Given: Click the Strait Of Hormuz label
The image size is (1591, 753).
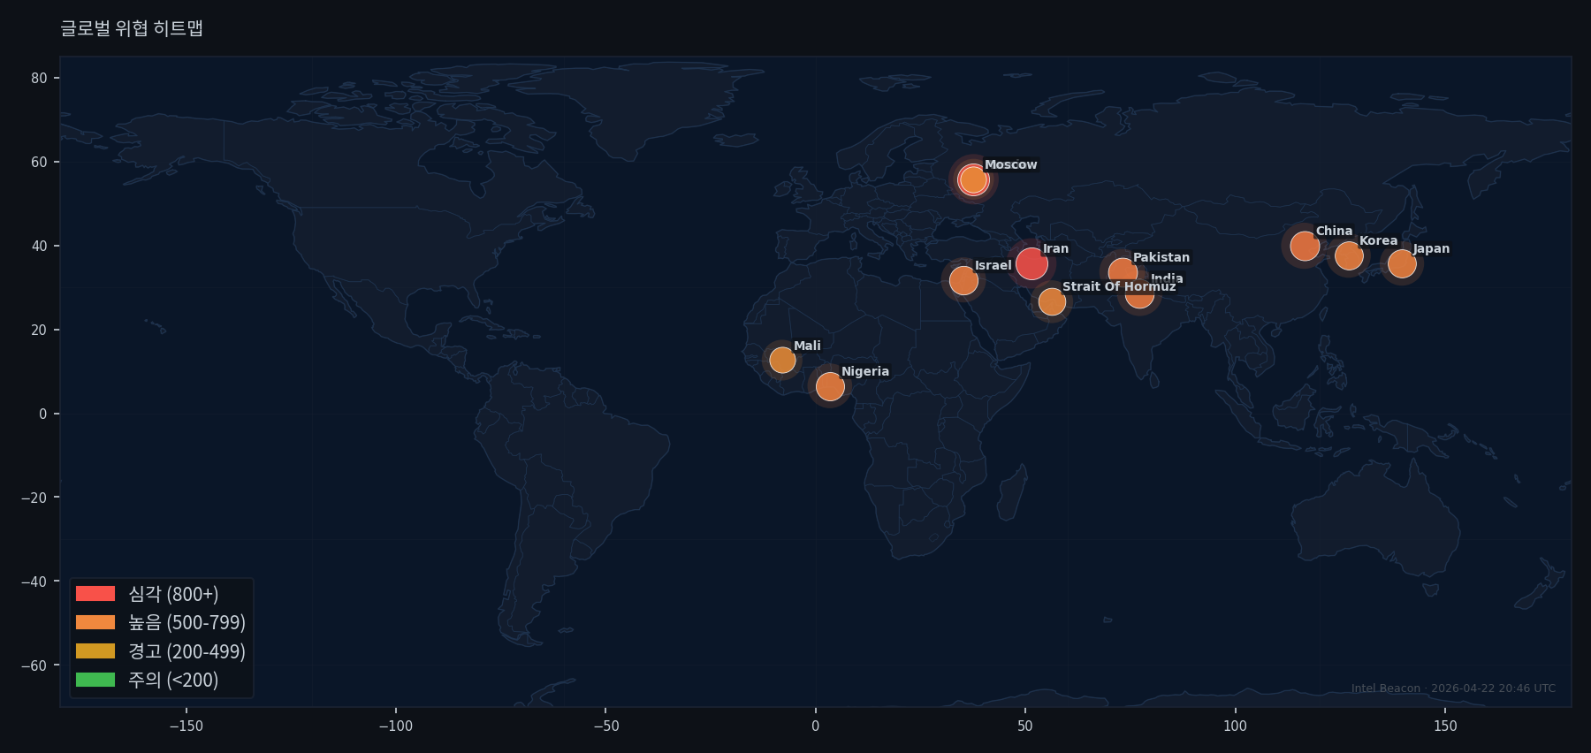Looking at the screenshot, I should [1119, 286].
